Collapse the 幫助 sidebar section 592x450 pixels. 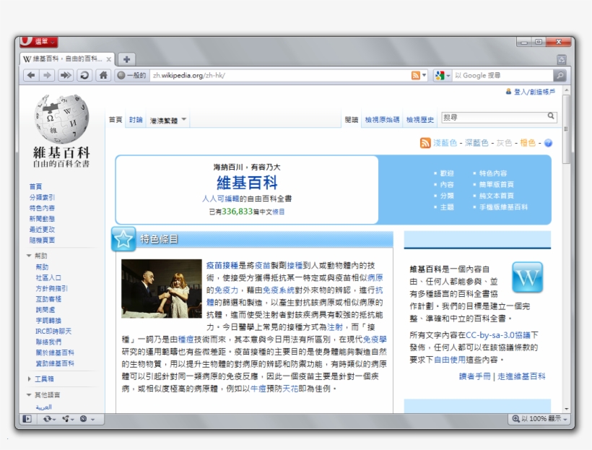[37, 256]
